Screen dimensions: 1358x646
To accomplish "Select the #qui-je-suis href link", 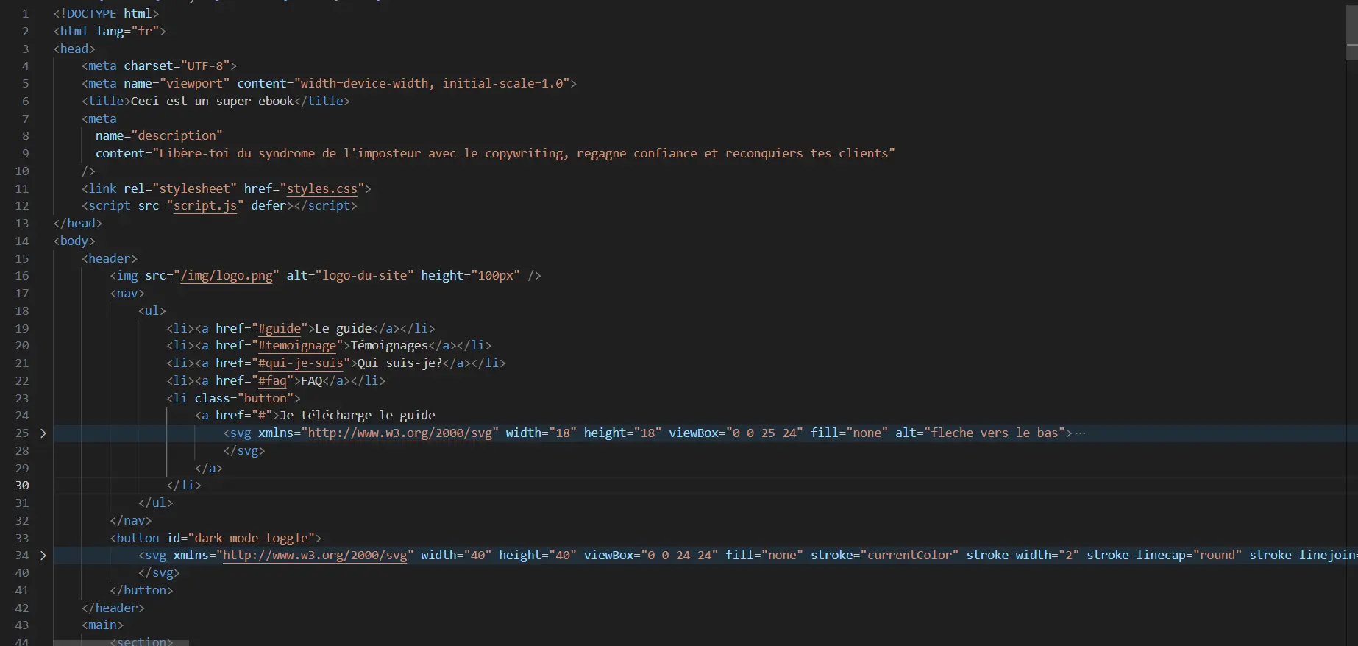I will click(x=301, y=363).
